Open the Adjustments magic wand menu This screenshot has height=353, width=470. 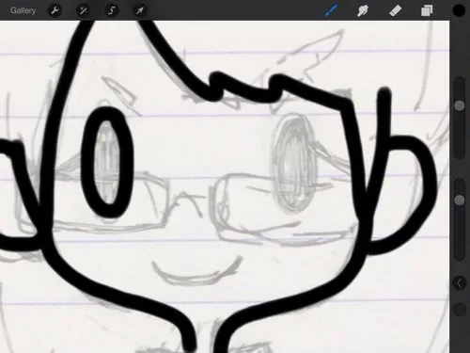83,10
